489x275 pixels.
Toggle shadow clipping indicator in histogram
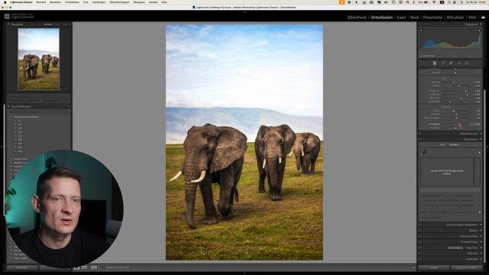click(421, 31)
